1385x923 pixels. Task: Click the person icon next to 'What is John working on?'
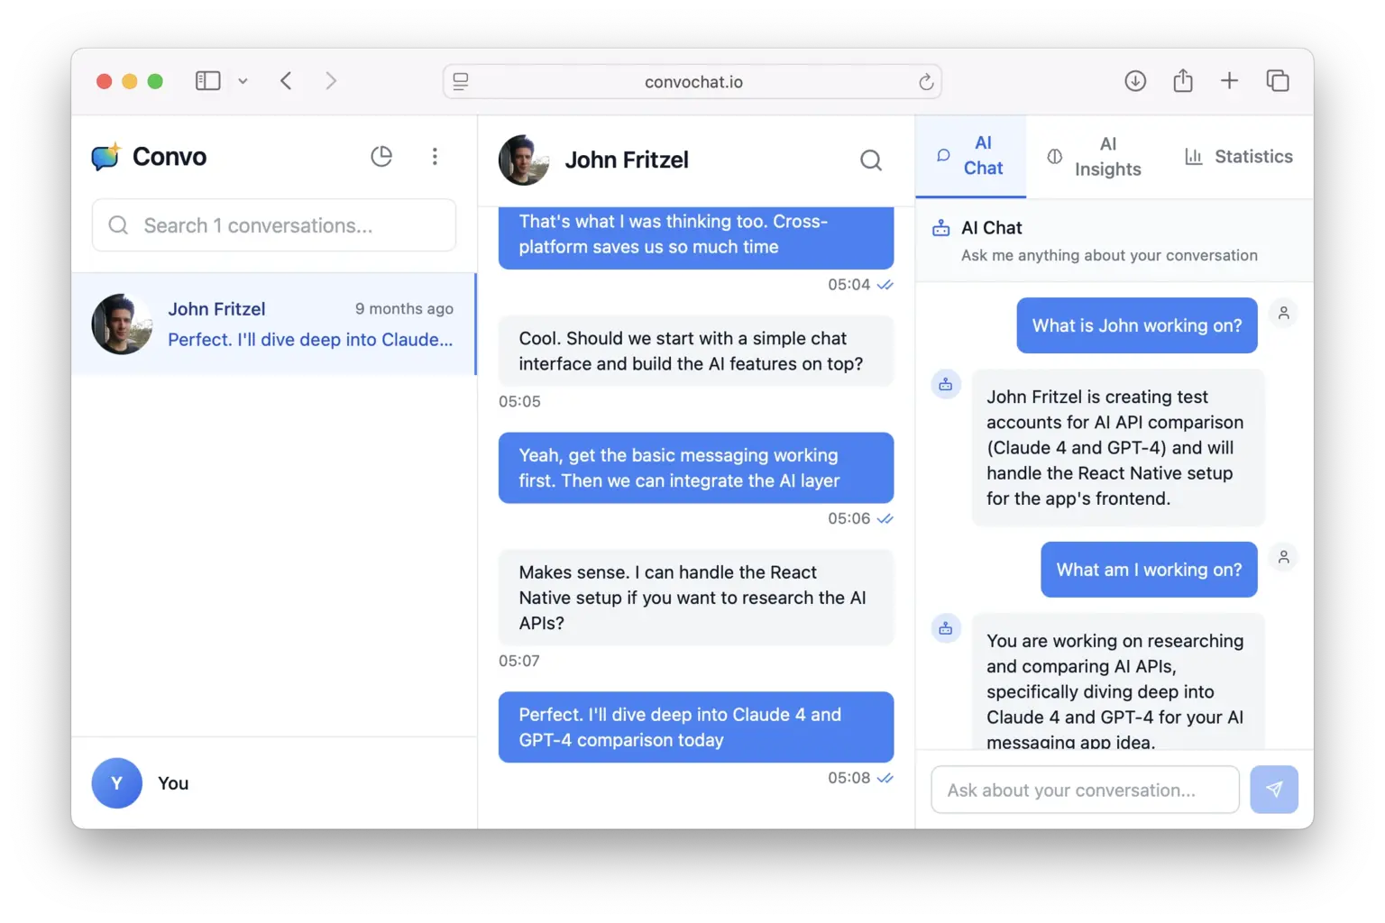click(x=1283, y=313)
